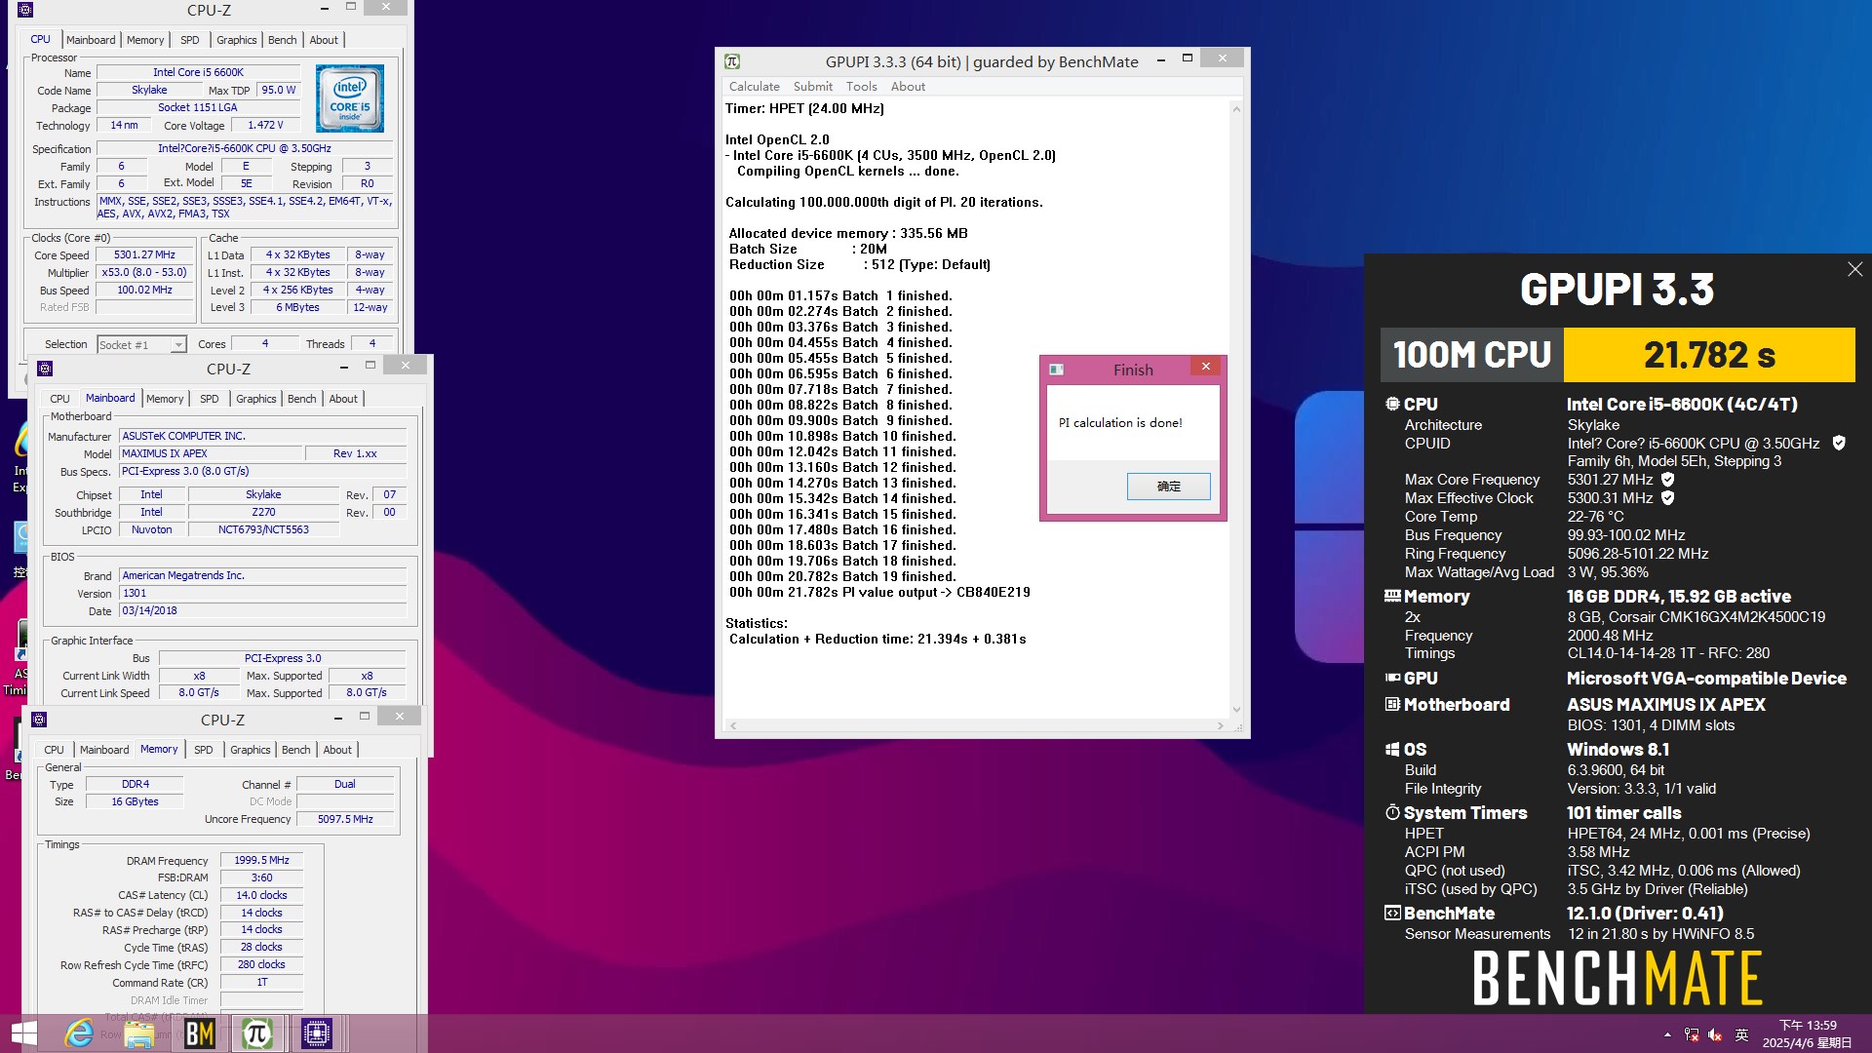Switch to CPU-Z taskbar icon

317,1033
